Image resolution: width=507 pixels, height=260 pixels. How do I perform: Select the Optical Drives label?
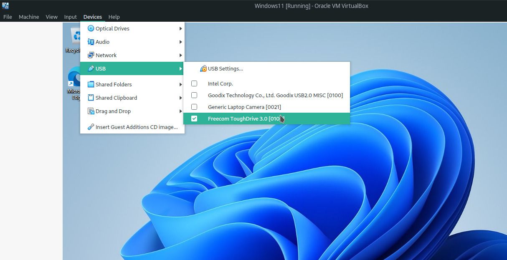(112, 28)
